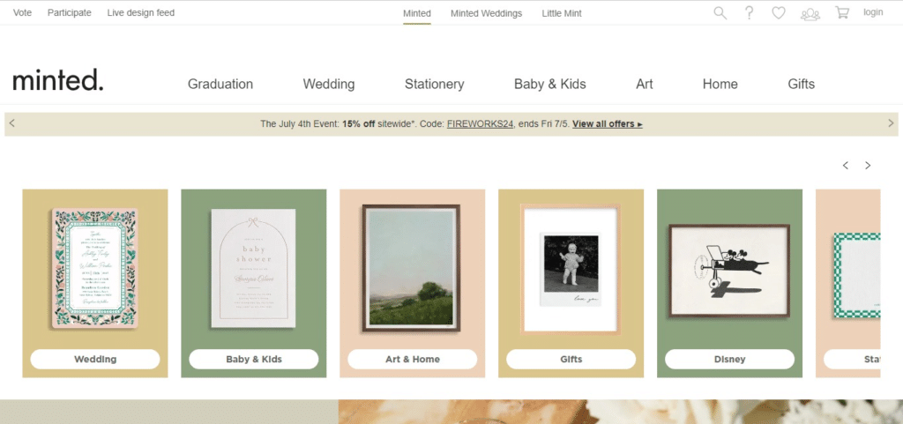Image resolution: width=903 pixels, height=424 pixels.
Task: Go to previous promo banner message
Action: pos(11,123)
